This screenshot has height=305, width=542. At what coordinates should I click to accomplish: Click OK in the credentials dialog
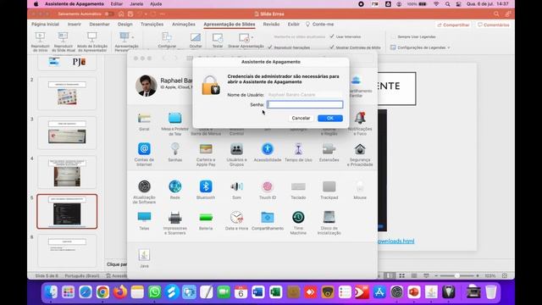tap(330, 118)
